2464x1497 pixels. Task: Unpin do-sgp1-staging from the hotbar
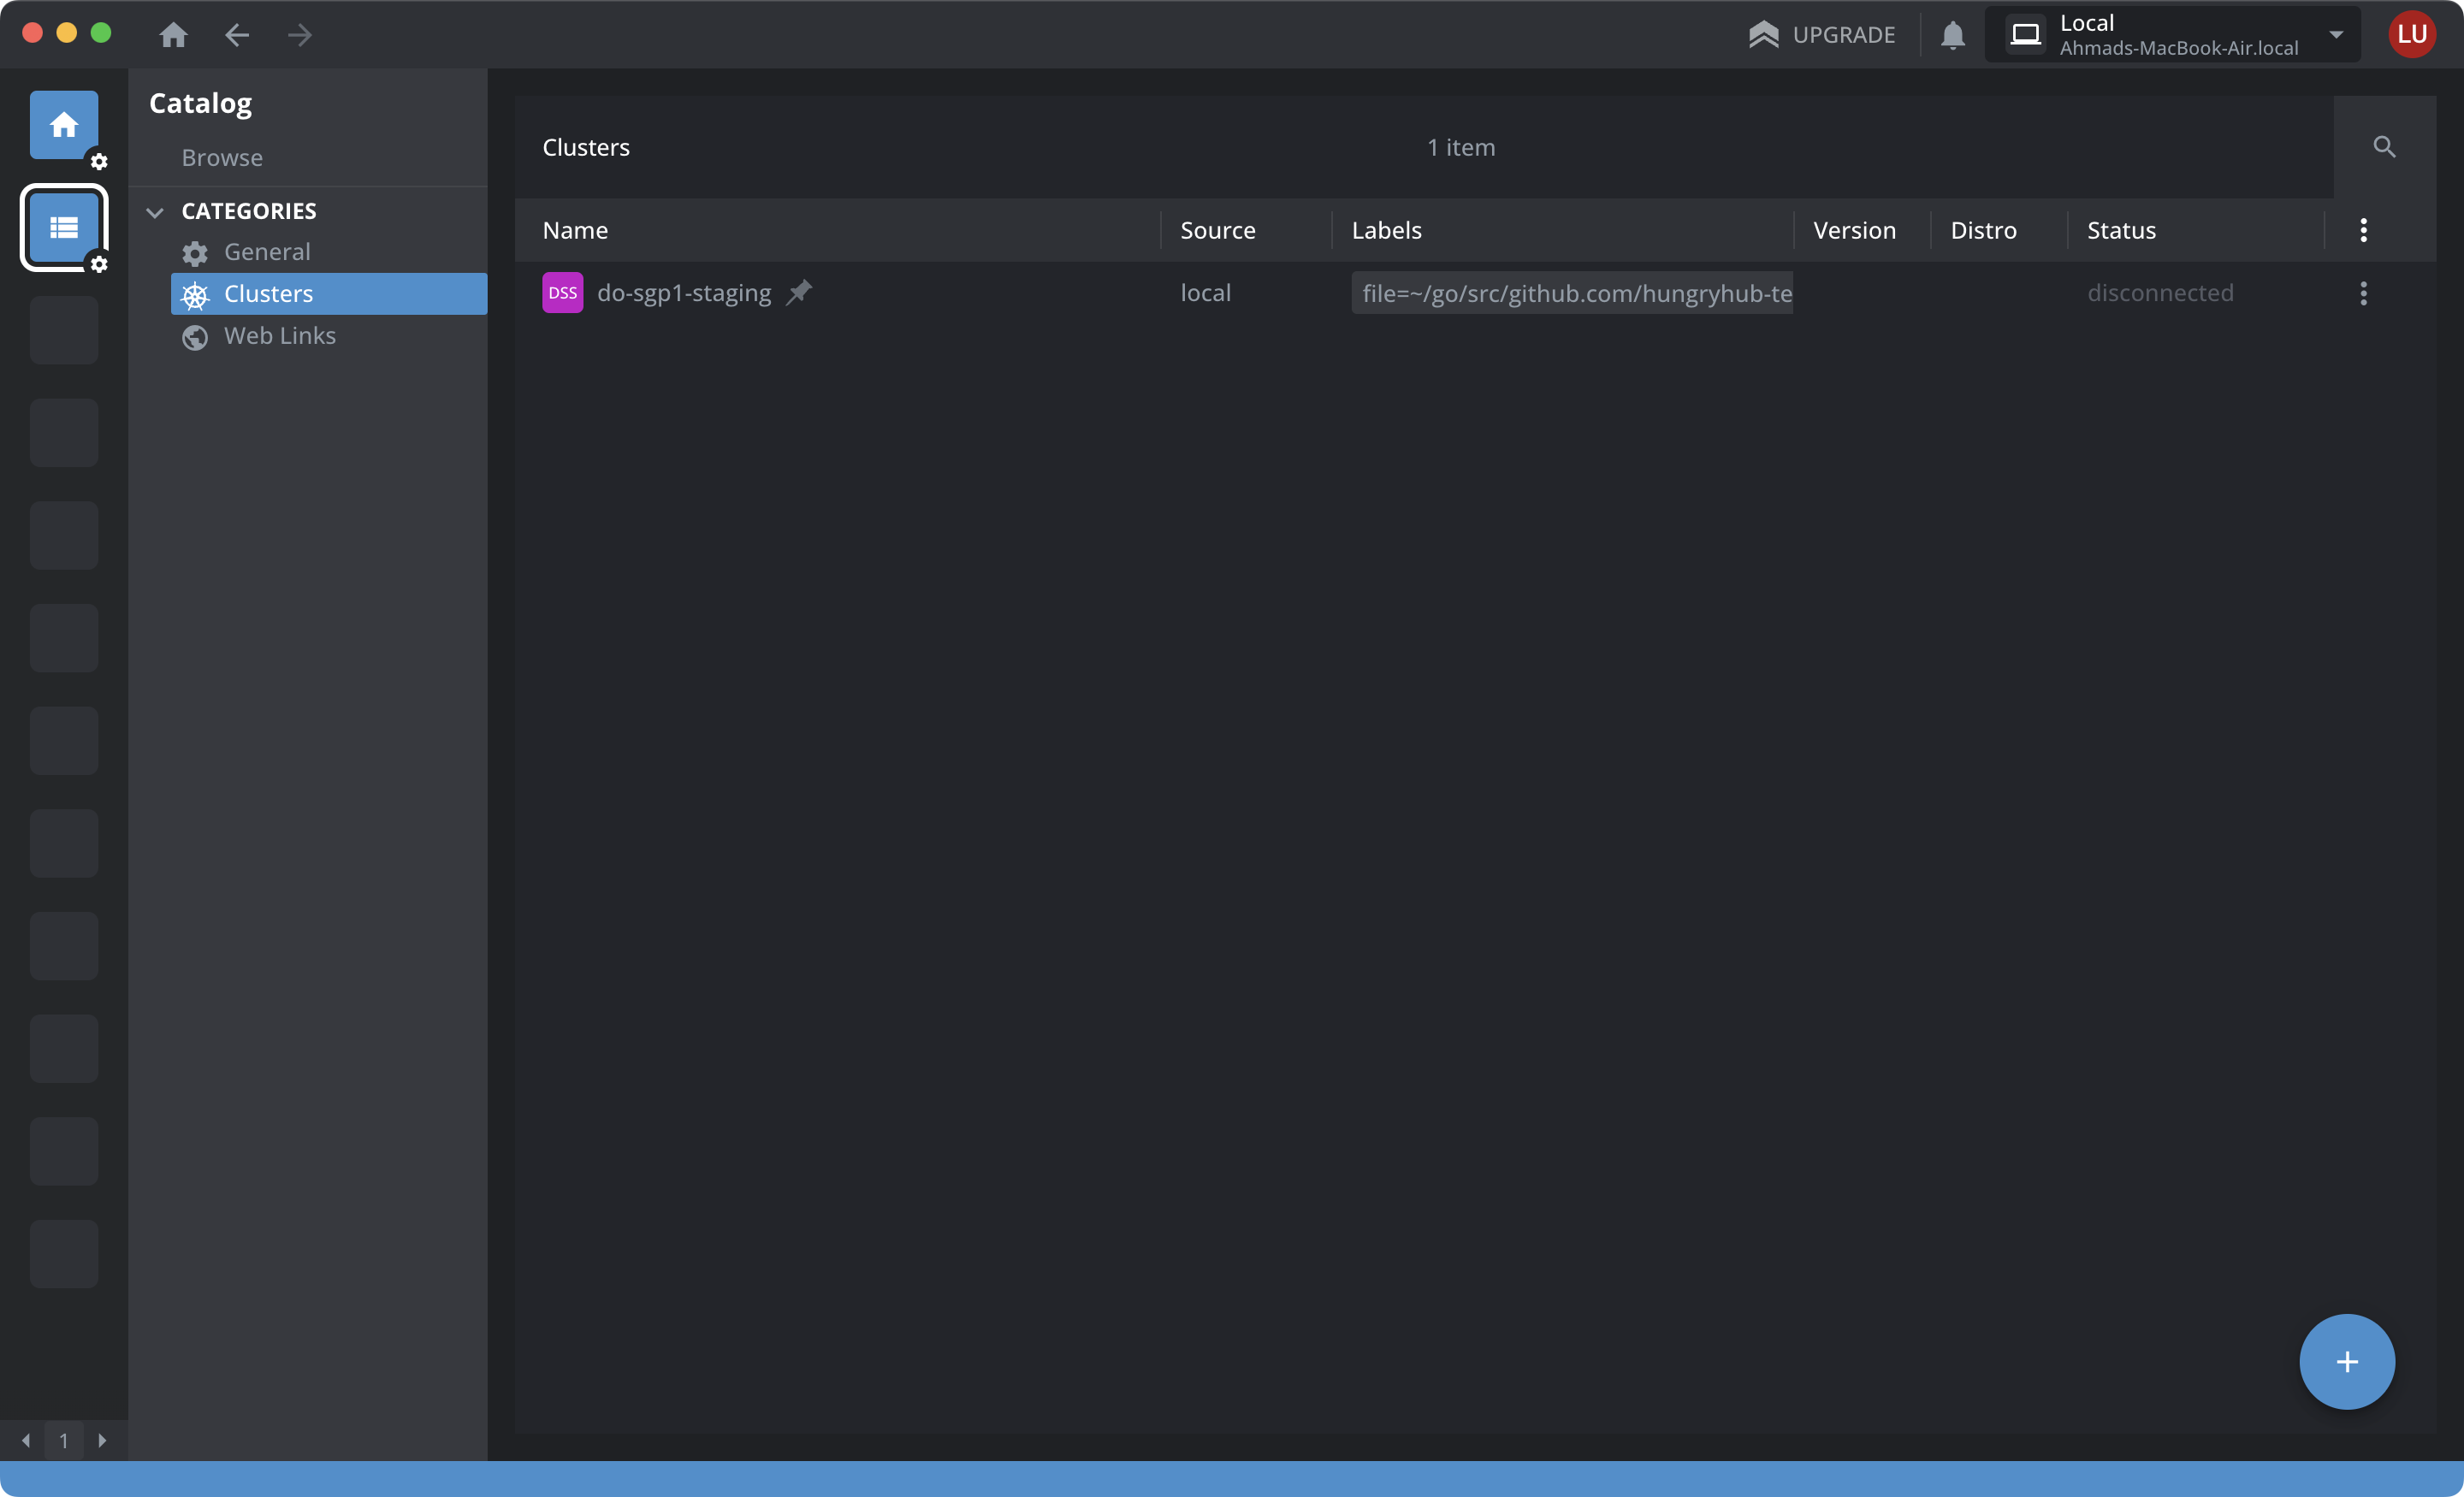tap(799, 292)
